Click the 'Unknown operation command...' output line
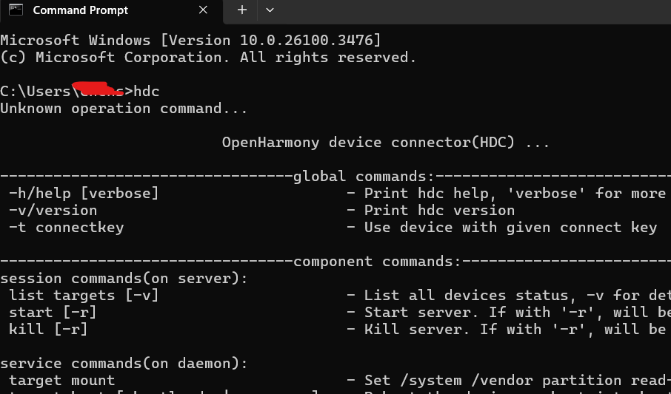This screenshot has height=394, width=671. (x=124, y=109)
